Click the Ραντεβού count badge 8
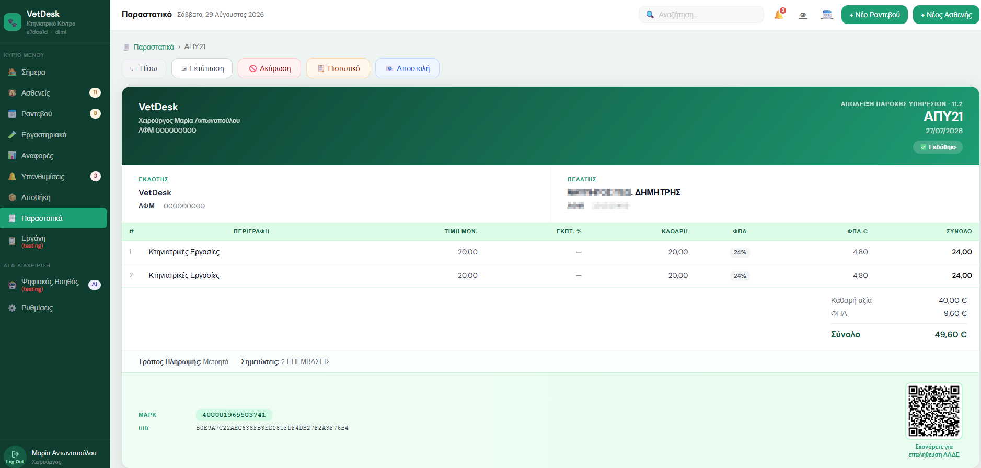This screenshot has width=981, height=468. click(95, 113)
